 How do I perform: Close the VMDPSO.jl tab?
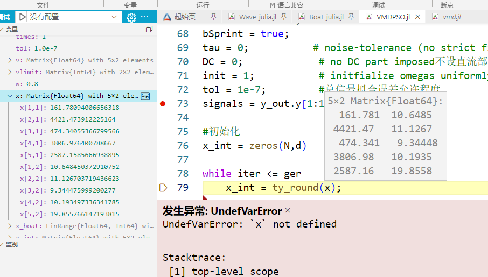[x=417, y=17]
